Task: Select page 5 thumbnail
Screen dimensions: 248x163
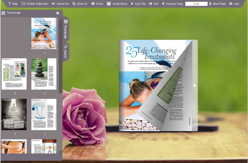Action: pyautogui.click(x=44, y=115)
